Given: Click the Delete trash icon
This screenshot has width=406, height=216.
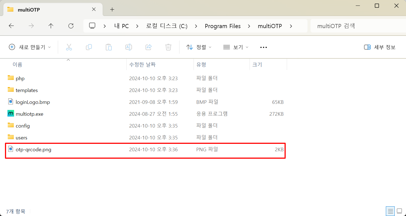Looking at the screenshot, I should (168, 47).
